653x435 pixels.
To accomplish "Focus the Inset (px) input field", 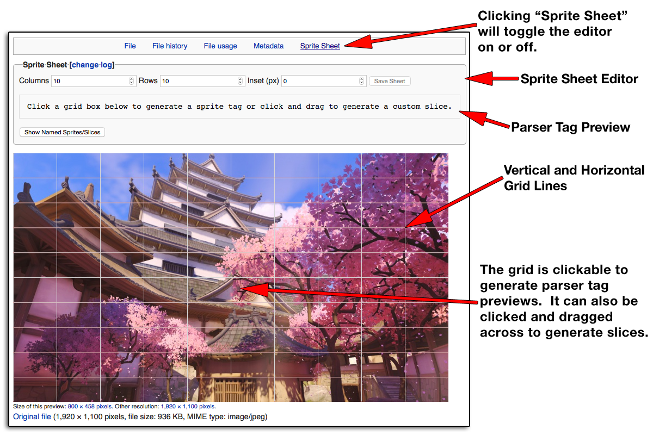I will click(323, 81).
